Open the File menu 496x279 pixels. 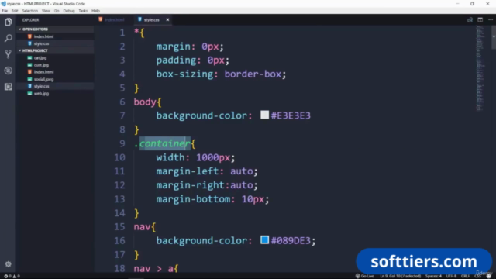(5, 11)
